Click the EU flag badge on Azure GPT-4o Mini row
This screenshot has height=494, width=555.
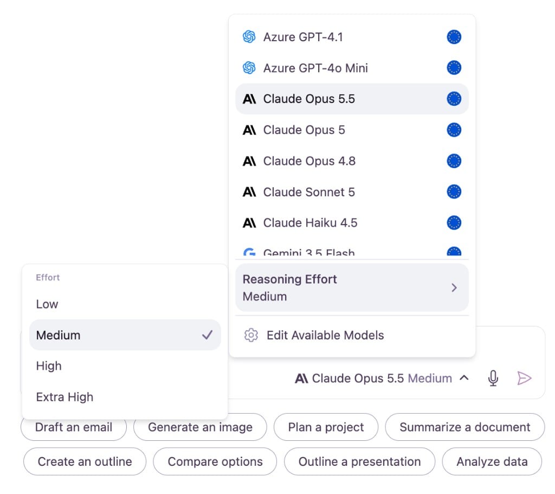pyautogui.click(x=454, y=68)
